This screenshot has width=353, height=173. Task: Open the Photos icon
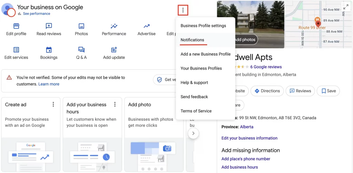81,26
